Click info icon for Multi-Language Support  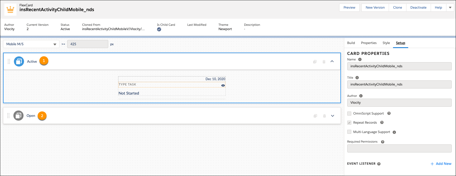(x=394, y=132)
